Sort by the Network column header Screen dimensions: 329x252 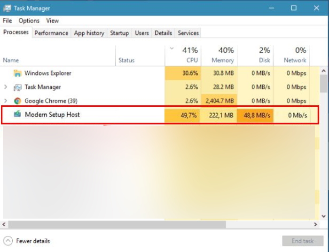pos(291,55)
